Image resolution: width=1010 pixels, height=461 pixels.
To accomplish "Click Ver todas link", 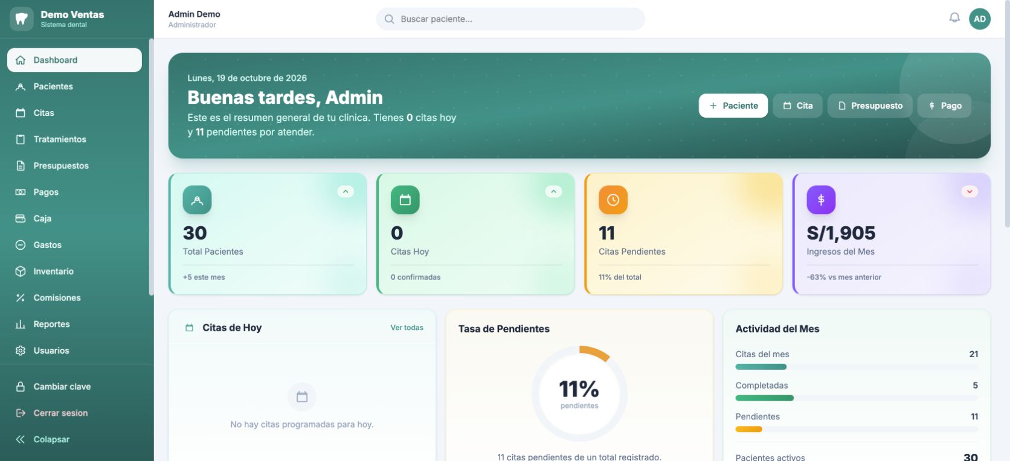I will [407, 328].
